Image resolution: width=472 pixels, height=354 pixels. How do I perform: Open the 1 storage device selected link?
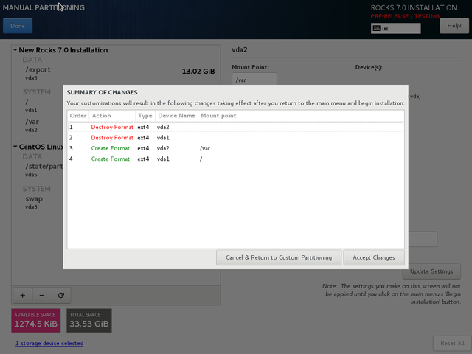[49, 343]
